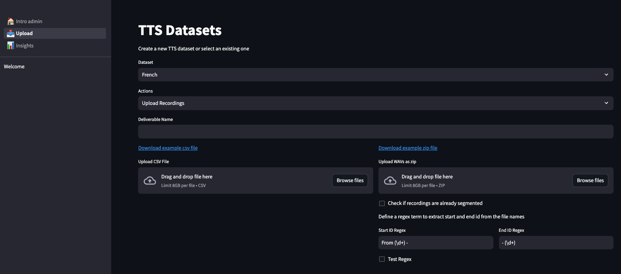The height and width of the screenshot is (274, 621).
Task: Download the example csv file
Action: coord(168,148)
